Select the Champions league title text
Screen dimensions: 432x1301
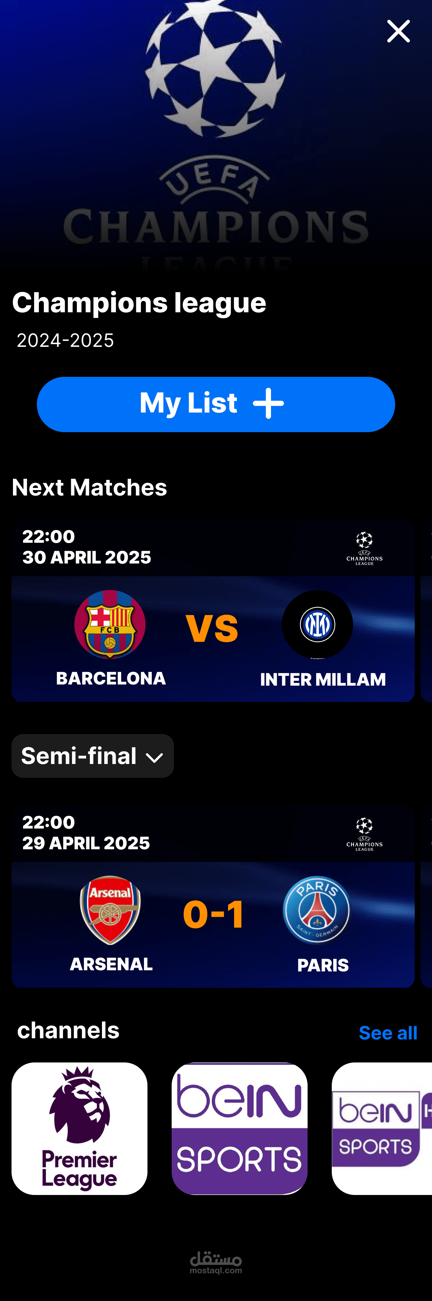pos(139,303)
